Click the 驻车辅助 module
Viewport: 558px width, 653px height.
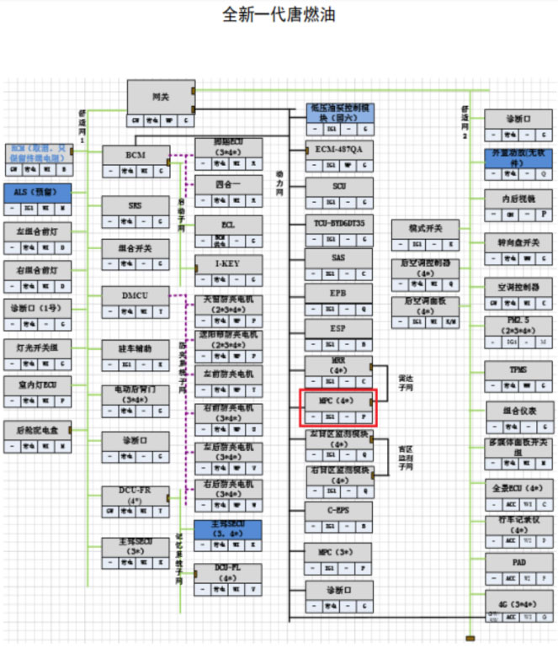coord(136,356)
